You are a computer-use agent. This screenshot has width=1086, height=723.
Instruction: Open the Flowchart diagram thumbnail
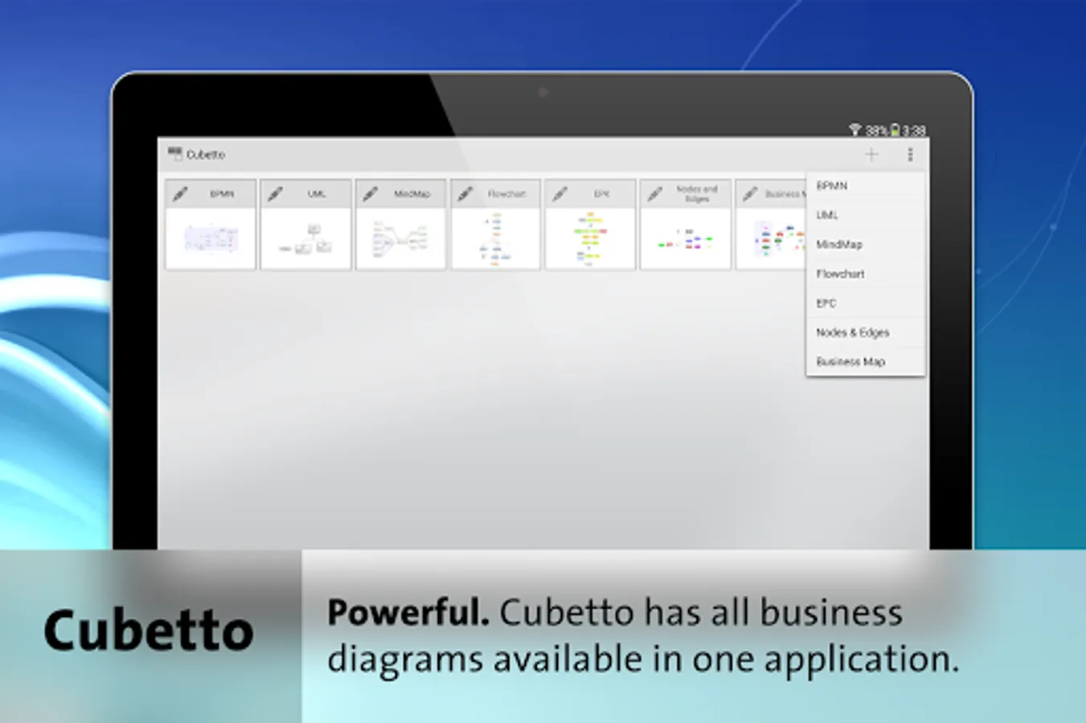(495, 239)
